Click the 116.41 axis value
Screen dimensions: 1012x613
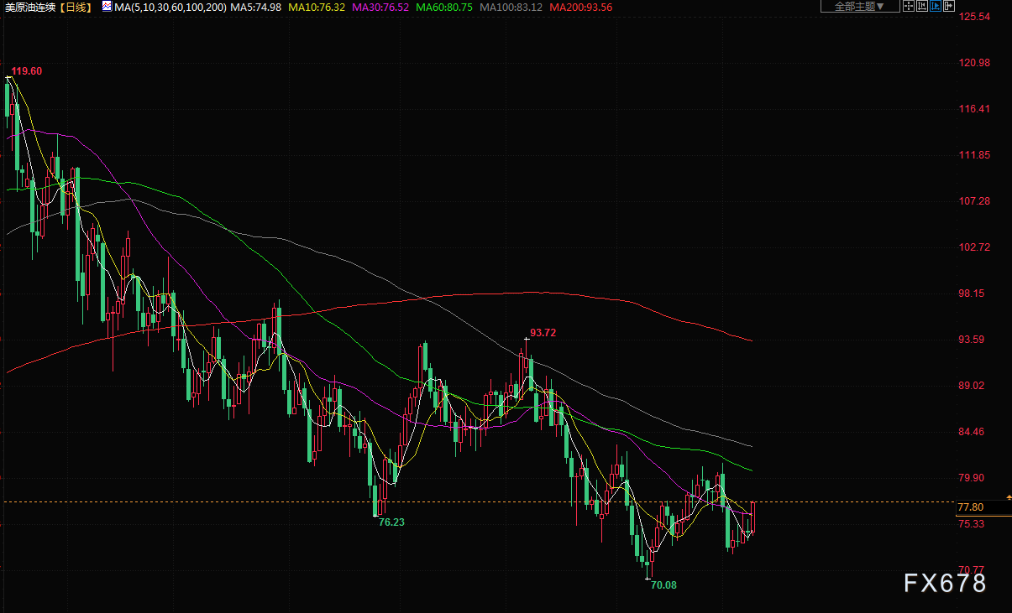[974, 109]
